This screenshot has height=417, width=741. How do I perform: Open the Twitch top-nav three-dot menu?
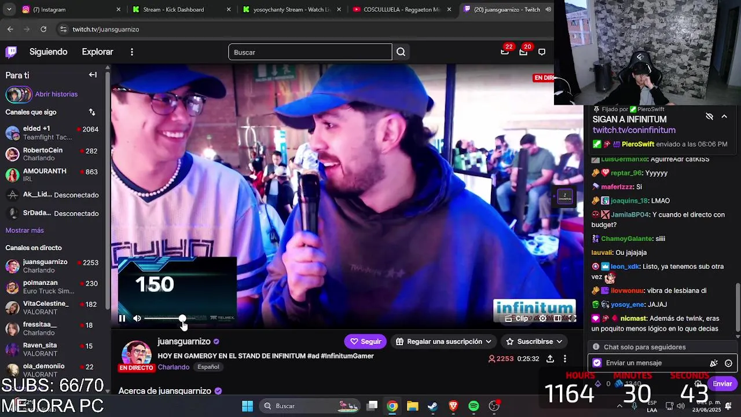pos(132,52)
